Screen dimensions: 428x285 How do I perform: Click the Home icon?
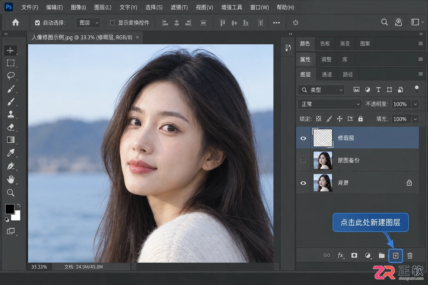15,23
